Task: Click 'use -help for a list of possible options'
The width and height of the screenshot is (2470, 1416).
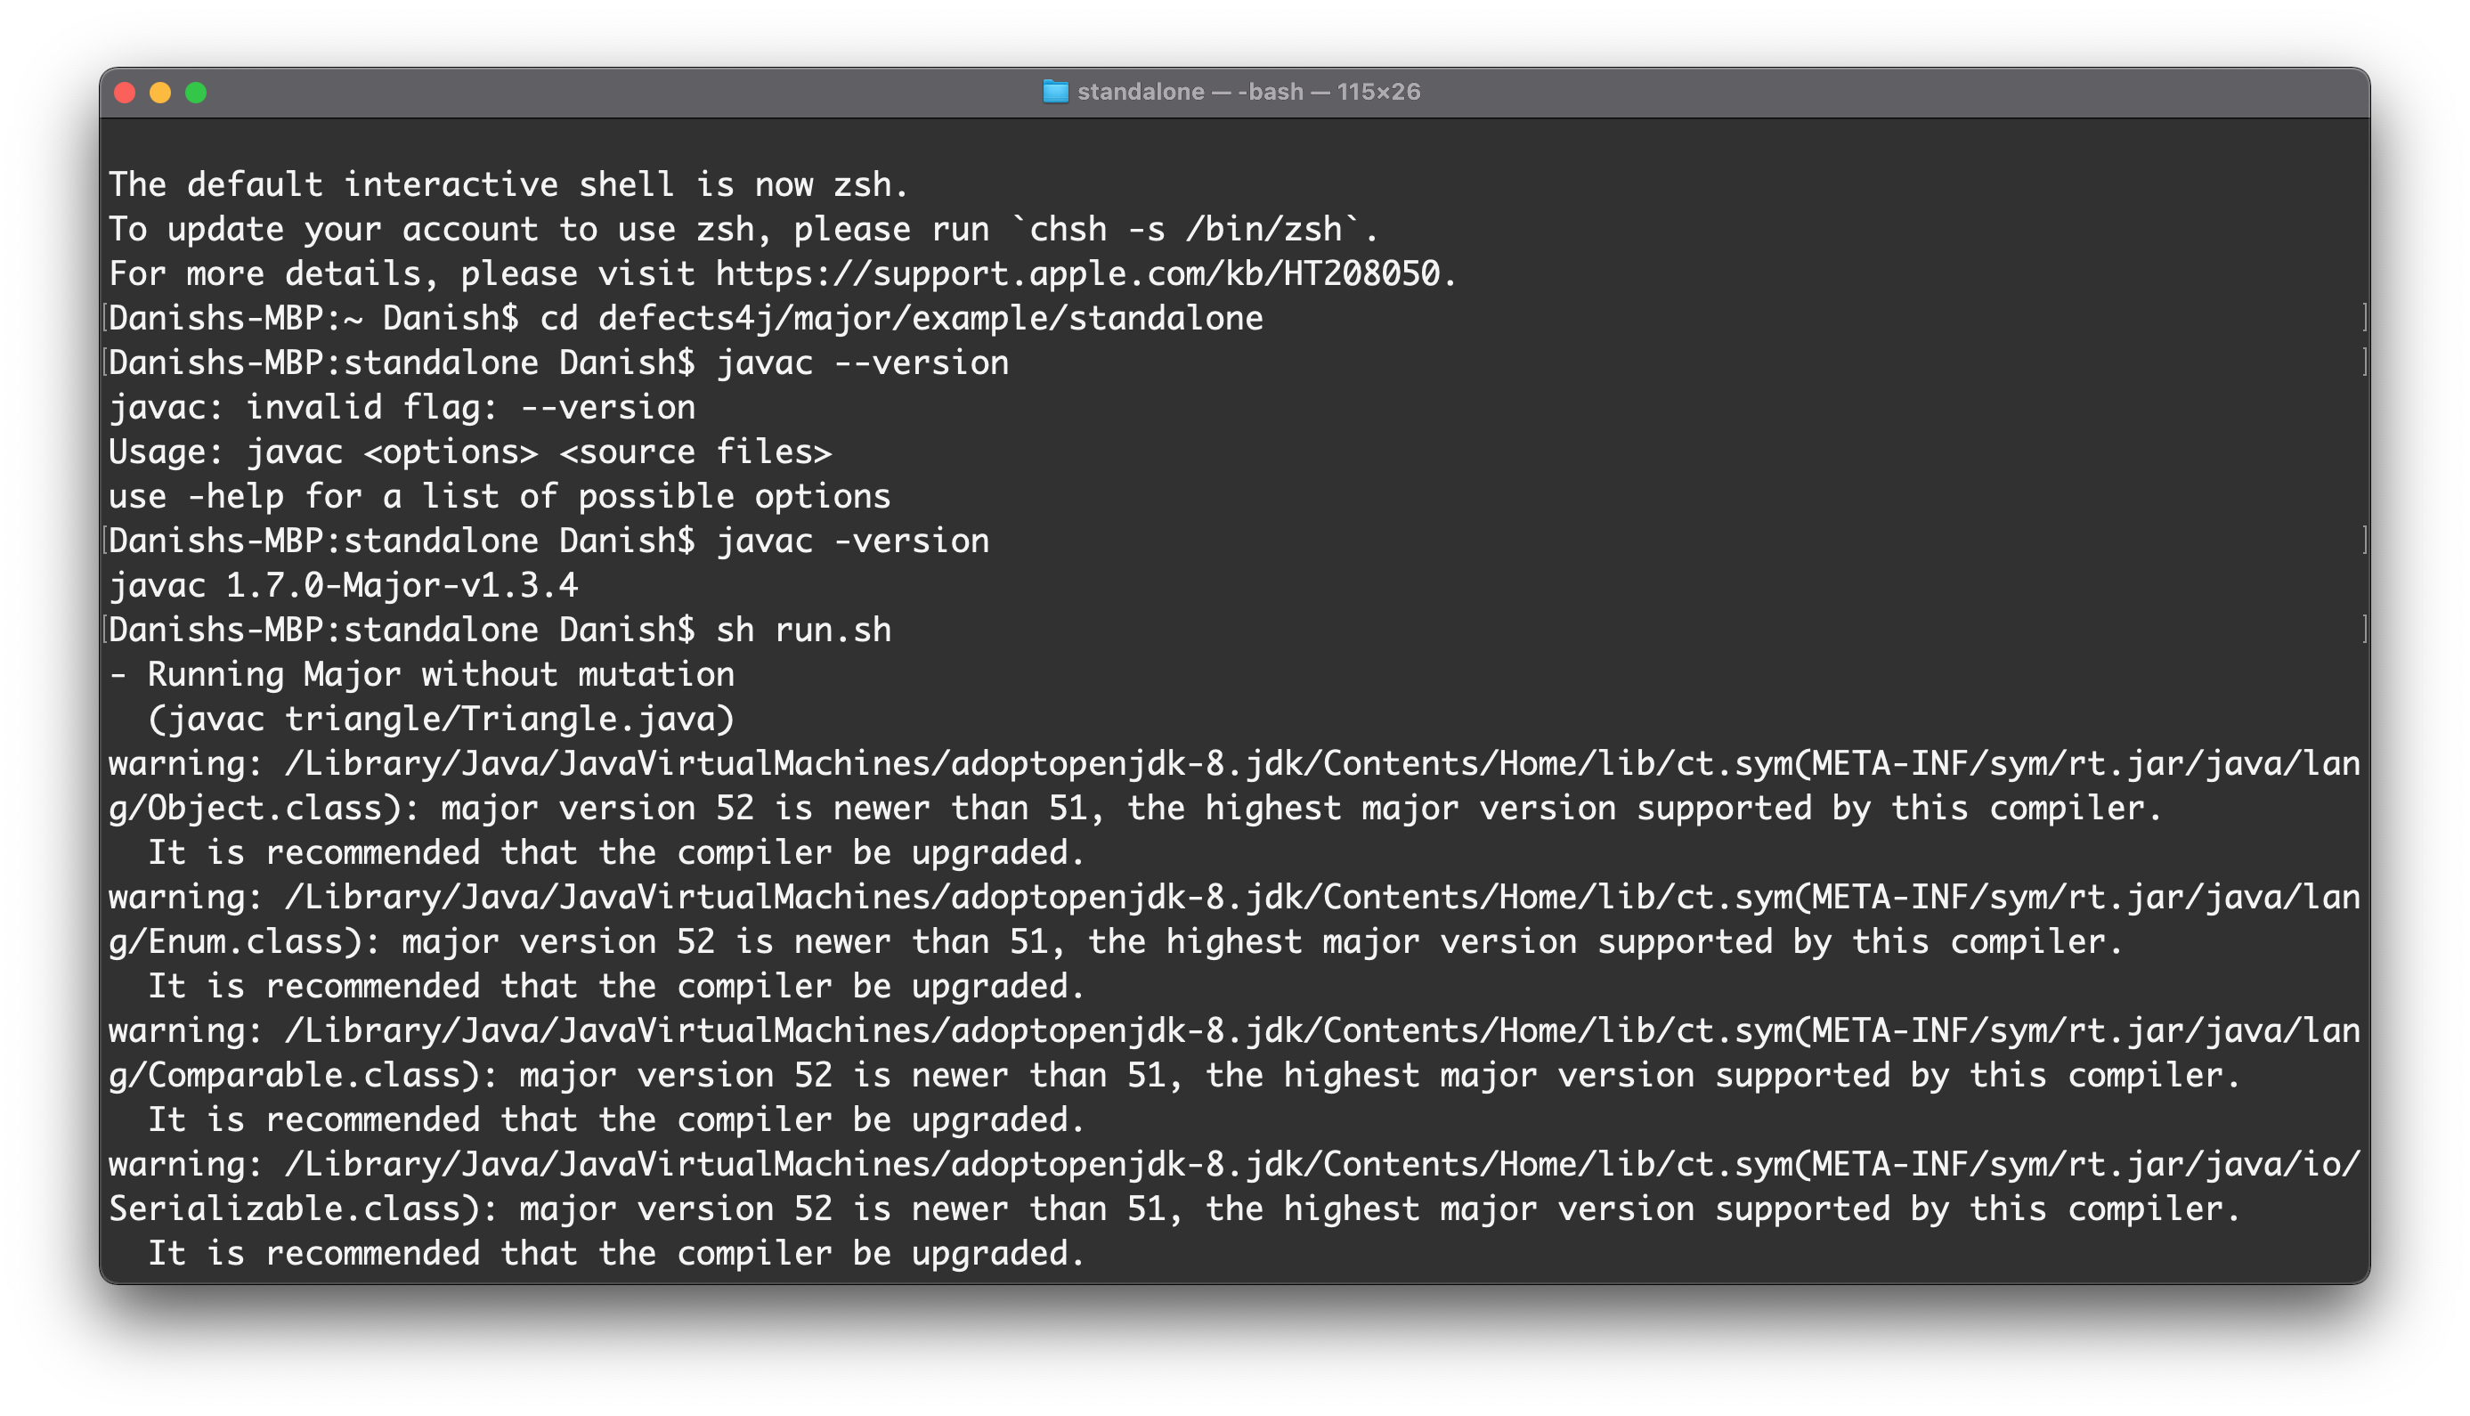Action: pyautogui.click(x=499, y=497)
